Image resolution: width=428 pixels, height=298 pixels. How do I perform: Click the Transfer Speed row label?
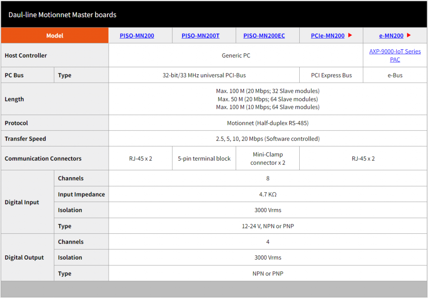coord(25,139)
